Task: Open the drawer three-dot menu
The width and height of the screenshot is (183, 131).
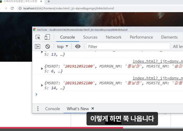Action: click(38, 109)
